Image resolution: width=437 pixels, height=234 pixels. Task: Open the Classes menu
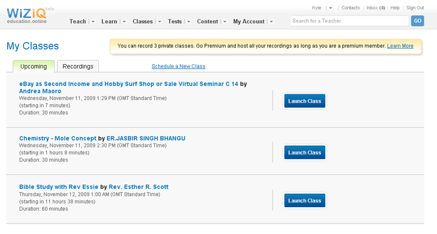pyautogui.click(x=143, y=22)
